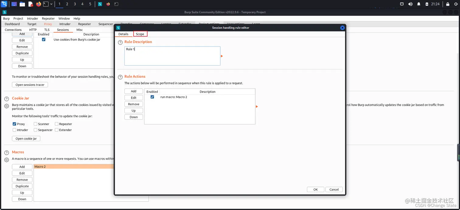
Task: Switch to the Scope tab in rule editor
Action: click(x=140, y=34)
